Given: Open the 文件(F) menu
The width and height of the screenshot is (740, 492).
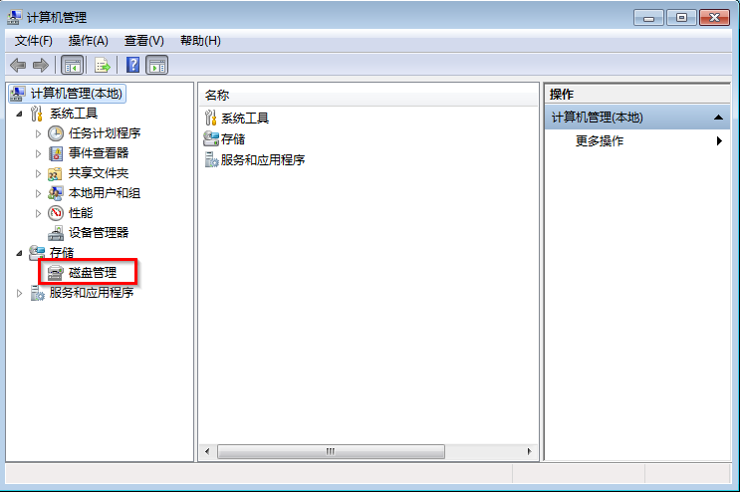Looking at the screenshot, I should tap(34, 41).
